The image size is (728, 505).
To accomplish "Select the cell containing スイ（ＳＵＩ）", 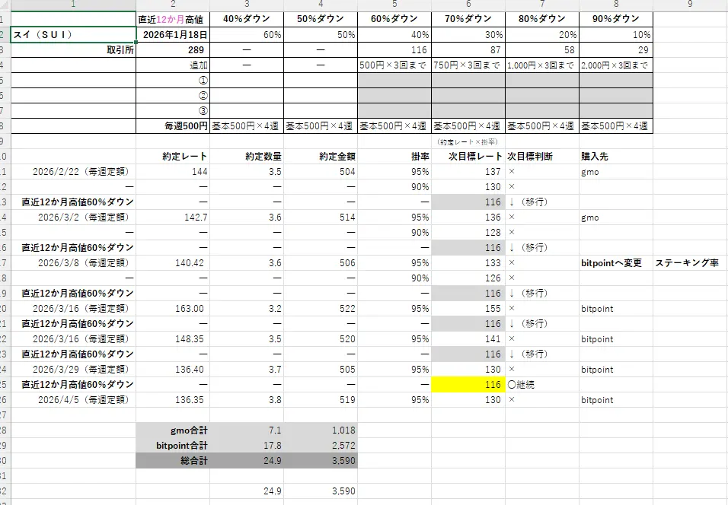I will click(72, 33).
